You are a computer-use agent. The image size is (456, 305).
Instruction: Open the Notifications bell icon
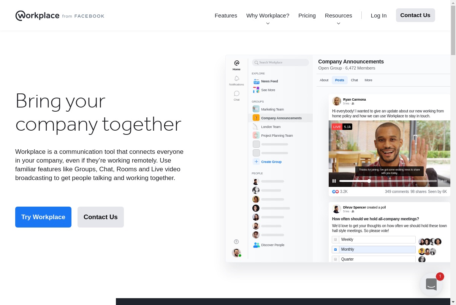click(x=236, y=78)
